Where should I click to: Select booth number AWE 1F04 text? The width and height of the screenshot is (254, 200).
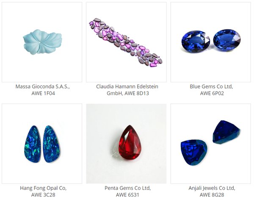pyautogui.click(x=43, y=93)
